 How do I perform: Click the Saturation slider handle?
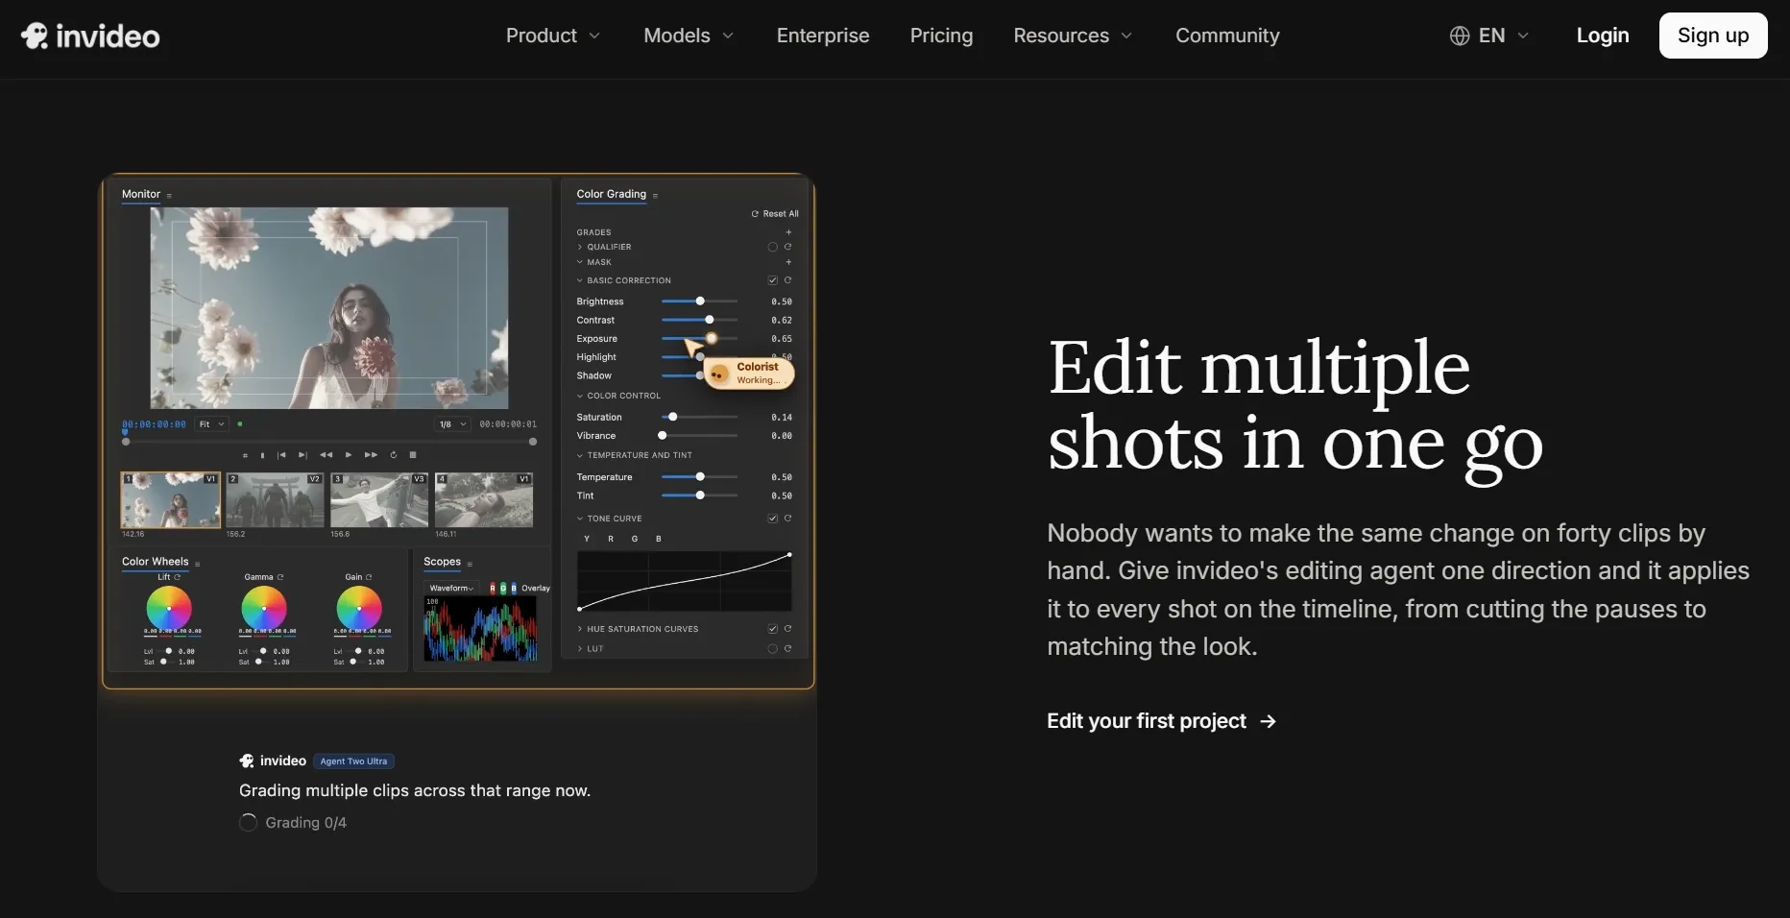pos(673,417)
